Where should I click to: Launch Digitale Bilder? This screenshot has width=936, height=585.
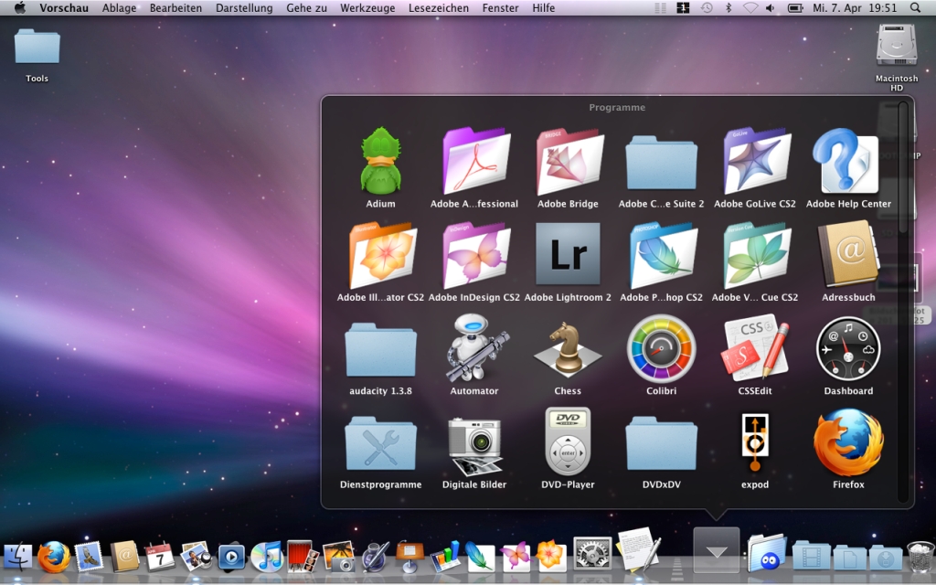point(475,445)
